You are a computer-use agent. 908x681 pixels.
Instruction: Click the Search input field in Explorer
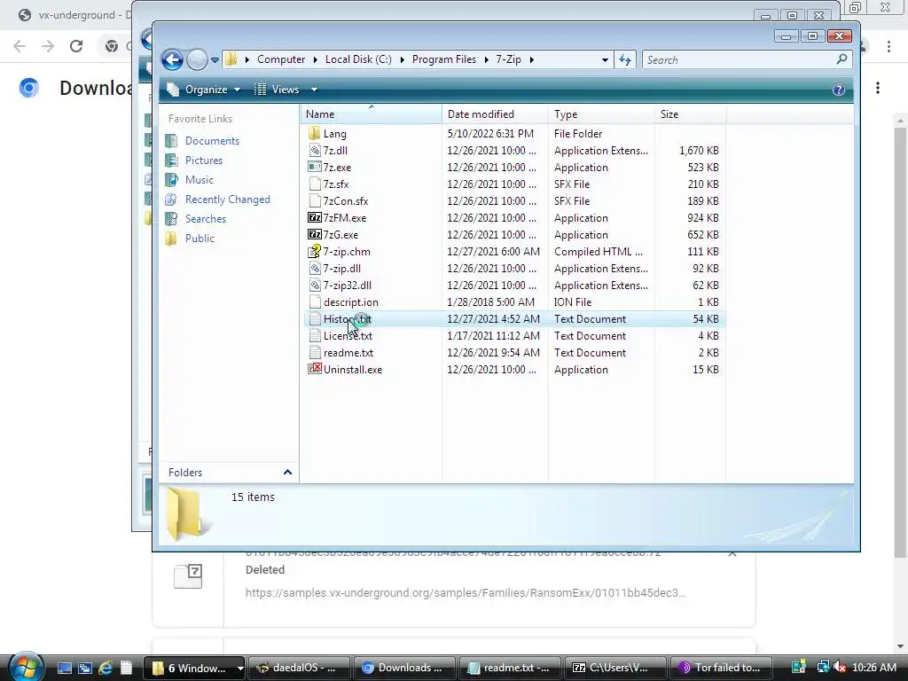click(x=739, y=59)
